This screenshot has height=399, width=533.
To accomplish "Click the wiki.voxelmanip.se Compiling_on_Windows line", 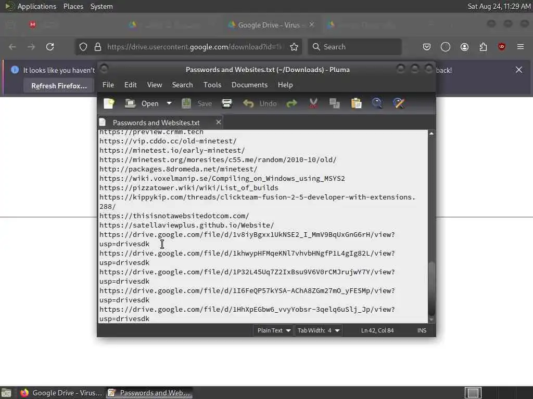I will click(x=222, y=179).
